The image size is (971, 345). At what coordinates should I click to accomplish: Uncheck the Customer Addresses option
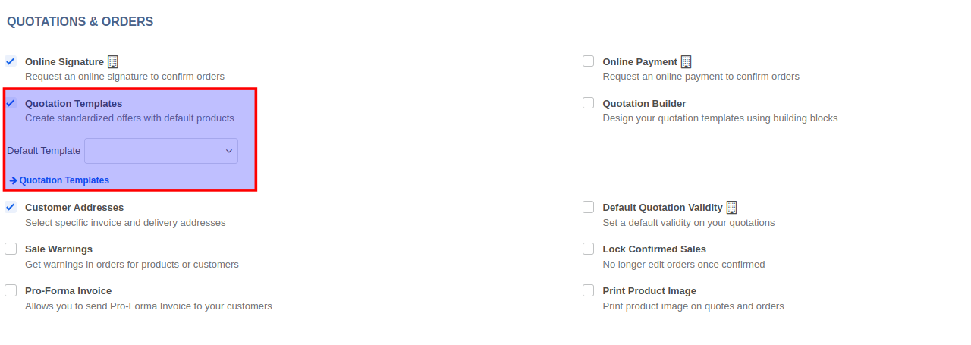11,207
